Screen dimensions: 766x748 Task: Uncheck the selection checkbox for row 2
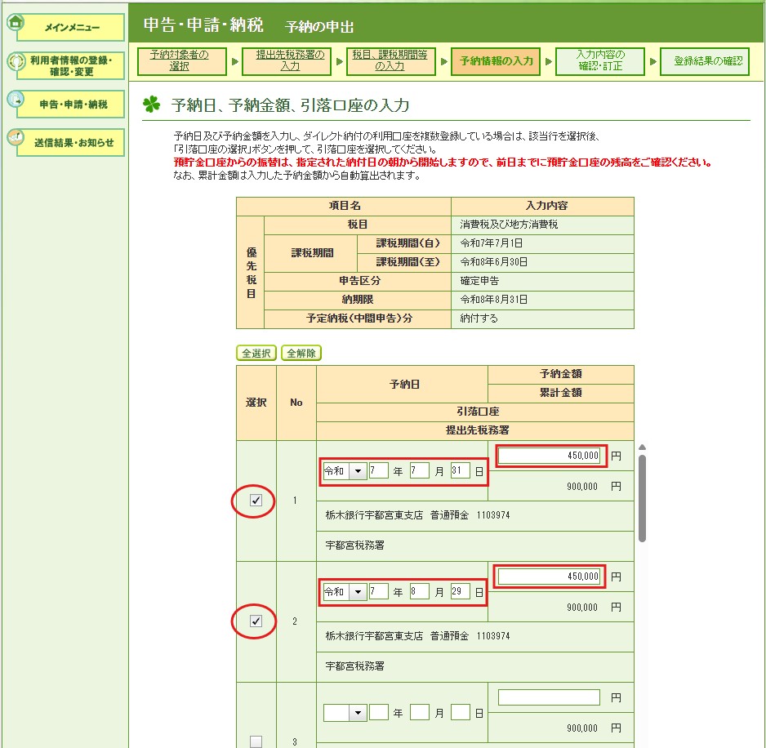(x=256, y=621)
